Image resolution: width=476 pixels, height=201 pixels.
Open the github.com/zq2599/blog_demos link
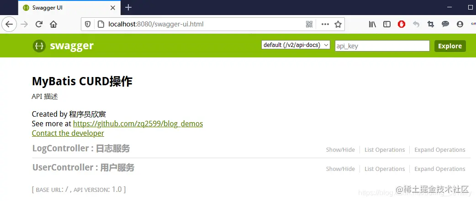138,124
